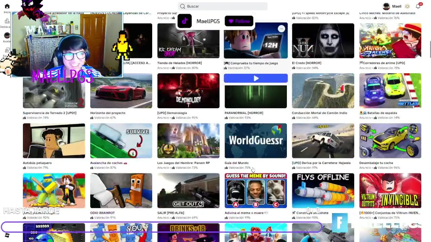Open the GET OUT rifle thumbnail
The image size is (431, 242).
pos(188,191)
